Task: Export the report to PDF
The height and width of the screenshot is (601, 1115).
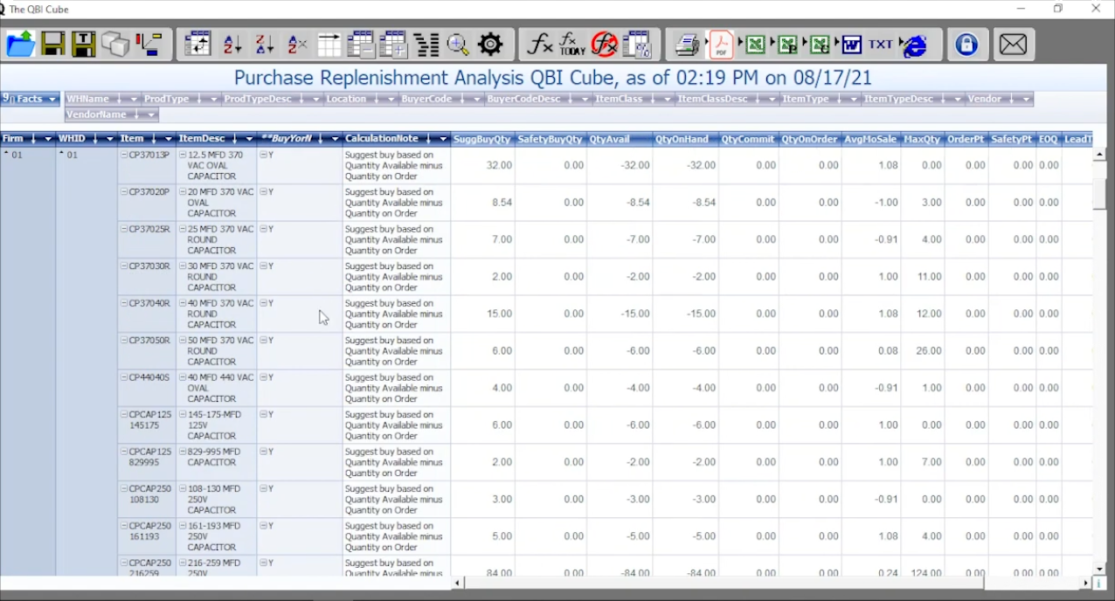Action: [x=722, y=45]
